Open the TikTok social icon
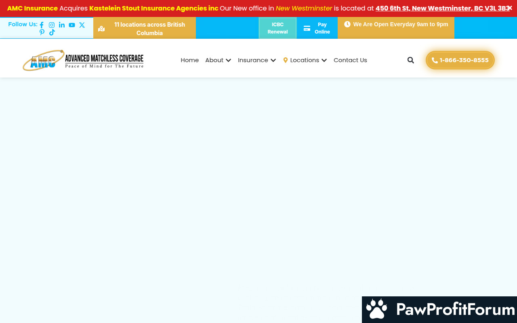The width and height of the screenshot is (517, 323). point(52,33)
